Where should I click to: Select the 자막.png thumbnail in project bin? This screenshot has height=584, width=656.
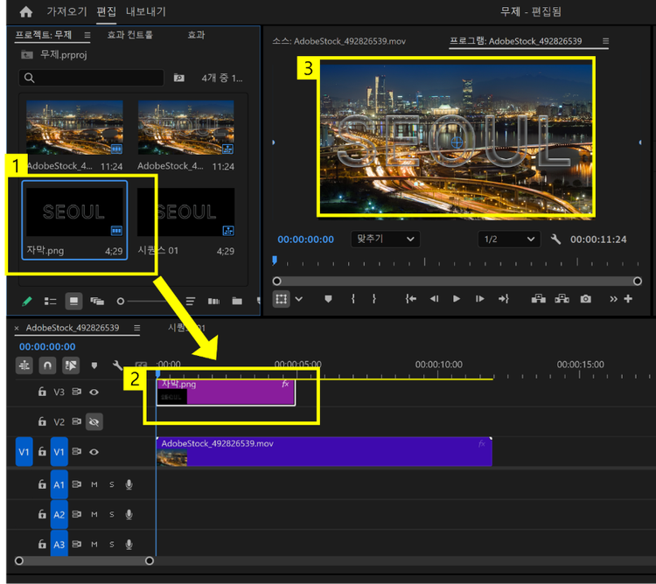(x=74, y=212)
